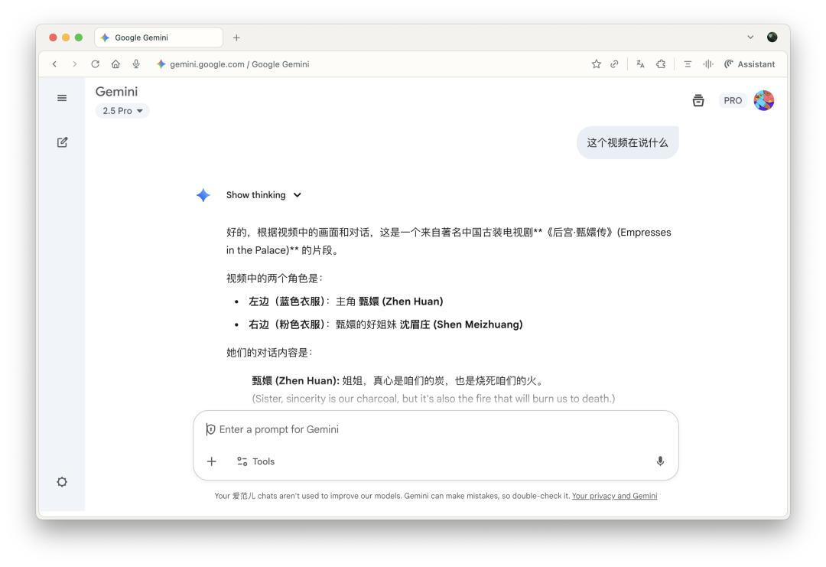Open the account profile avatar
Screen dimensions: 826x567
764,100
